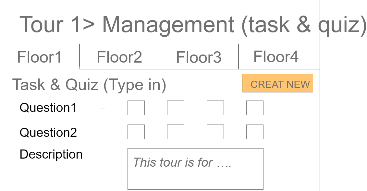
Task: Click the Question1 label
Action: 48,108
